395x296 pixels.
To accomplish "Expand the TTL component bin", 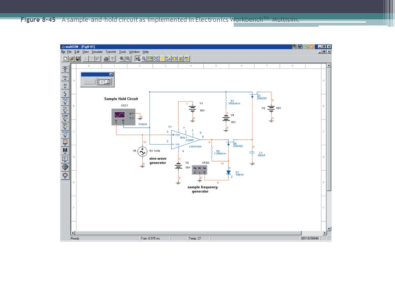I will pos(65,110).
